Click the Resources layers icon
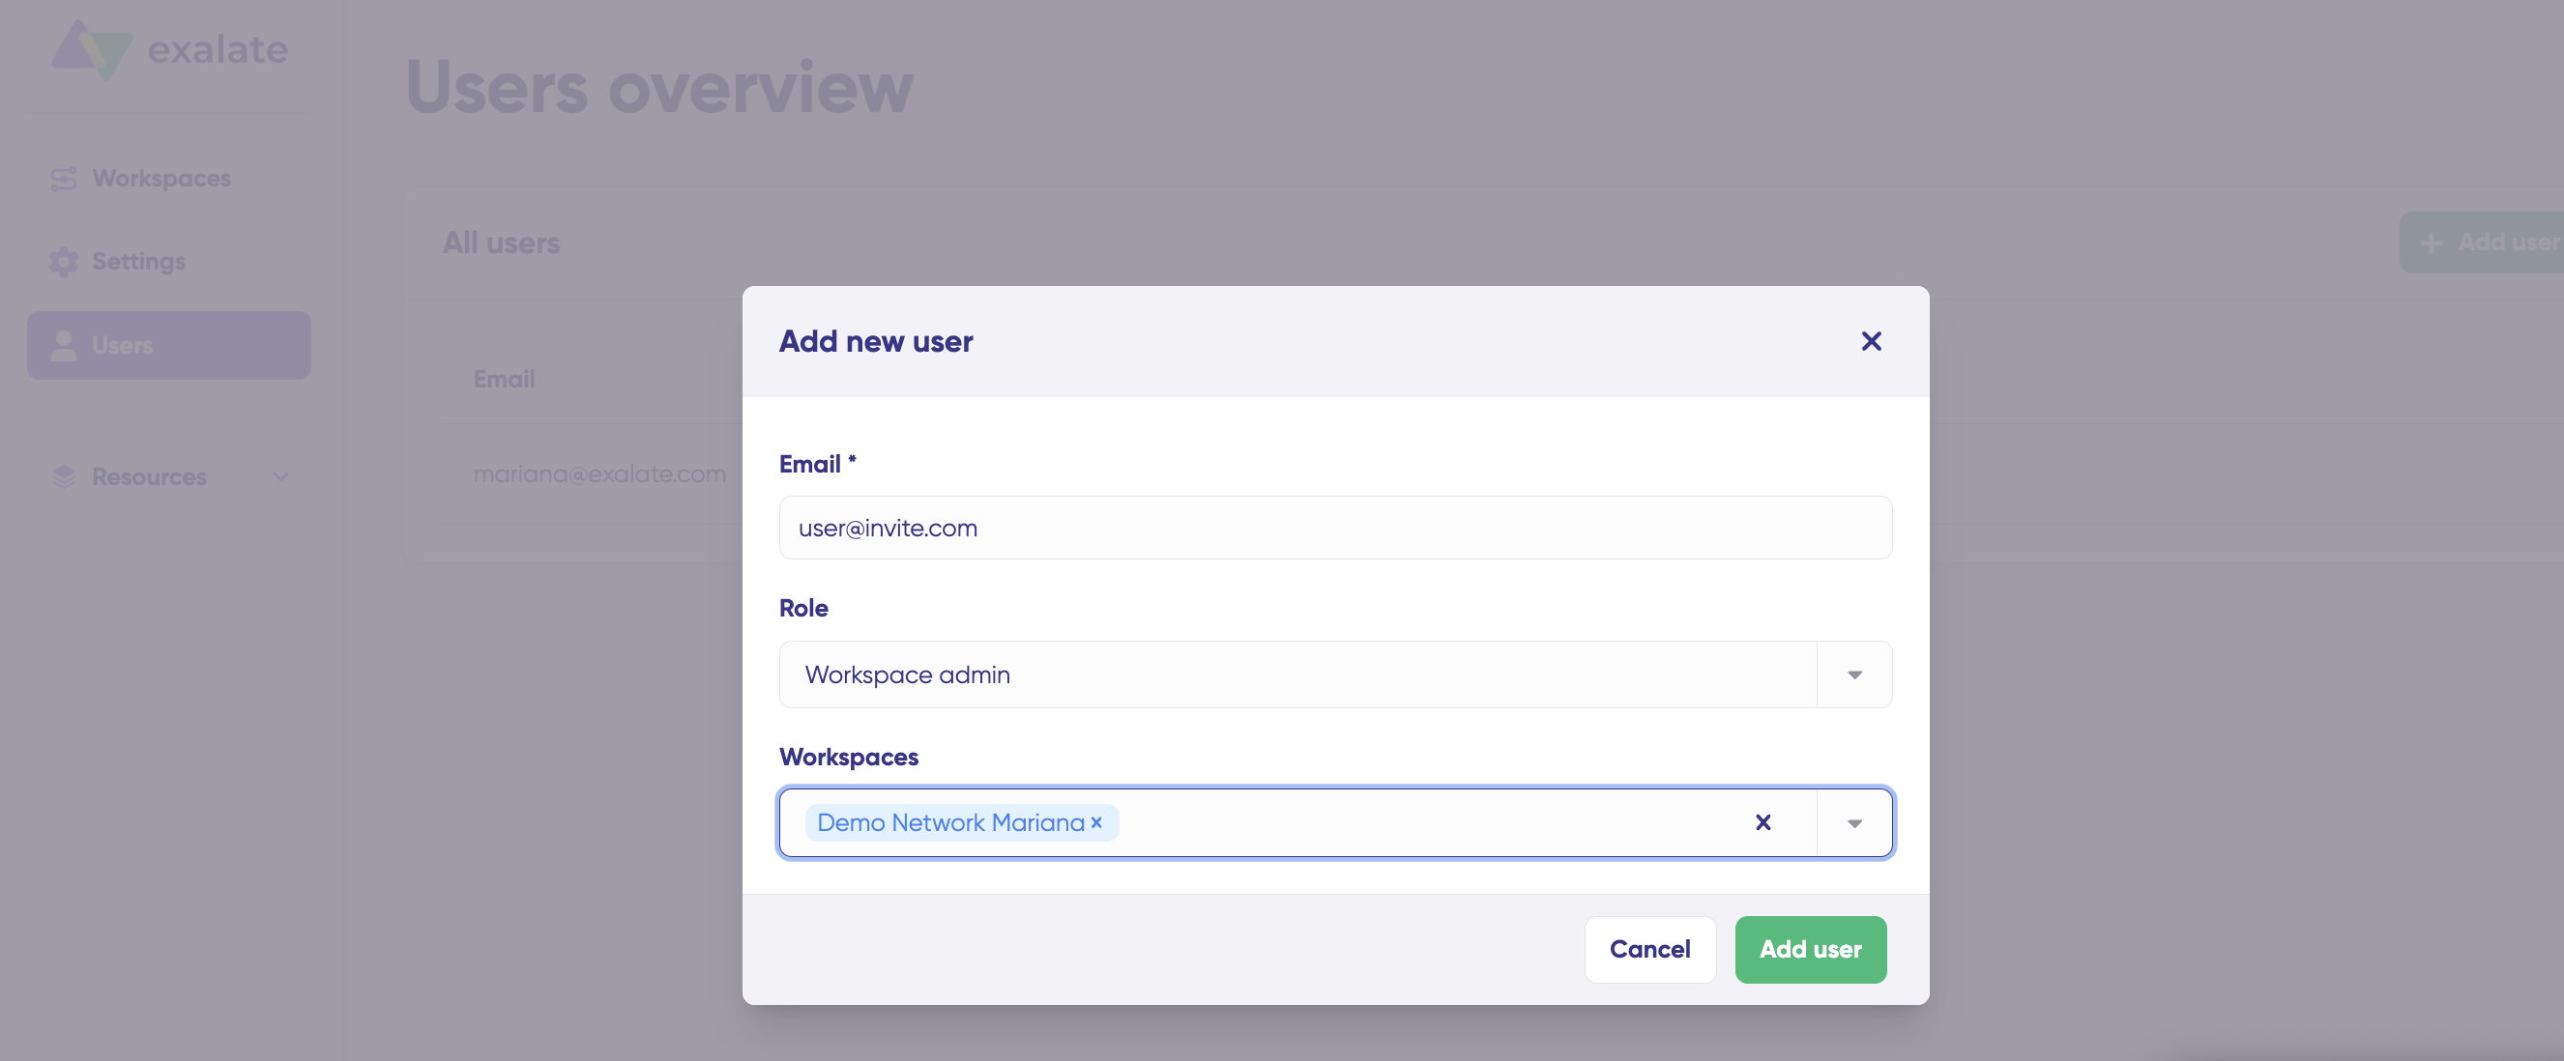 pos(64,477)
